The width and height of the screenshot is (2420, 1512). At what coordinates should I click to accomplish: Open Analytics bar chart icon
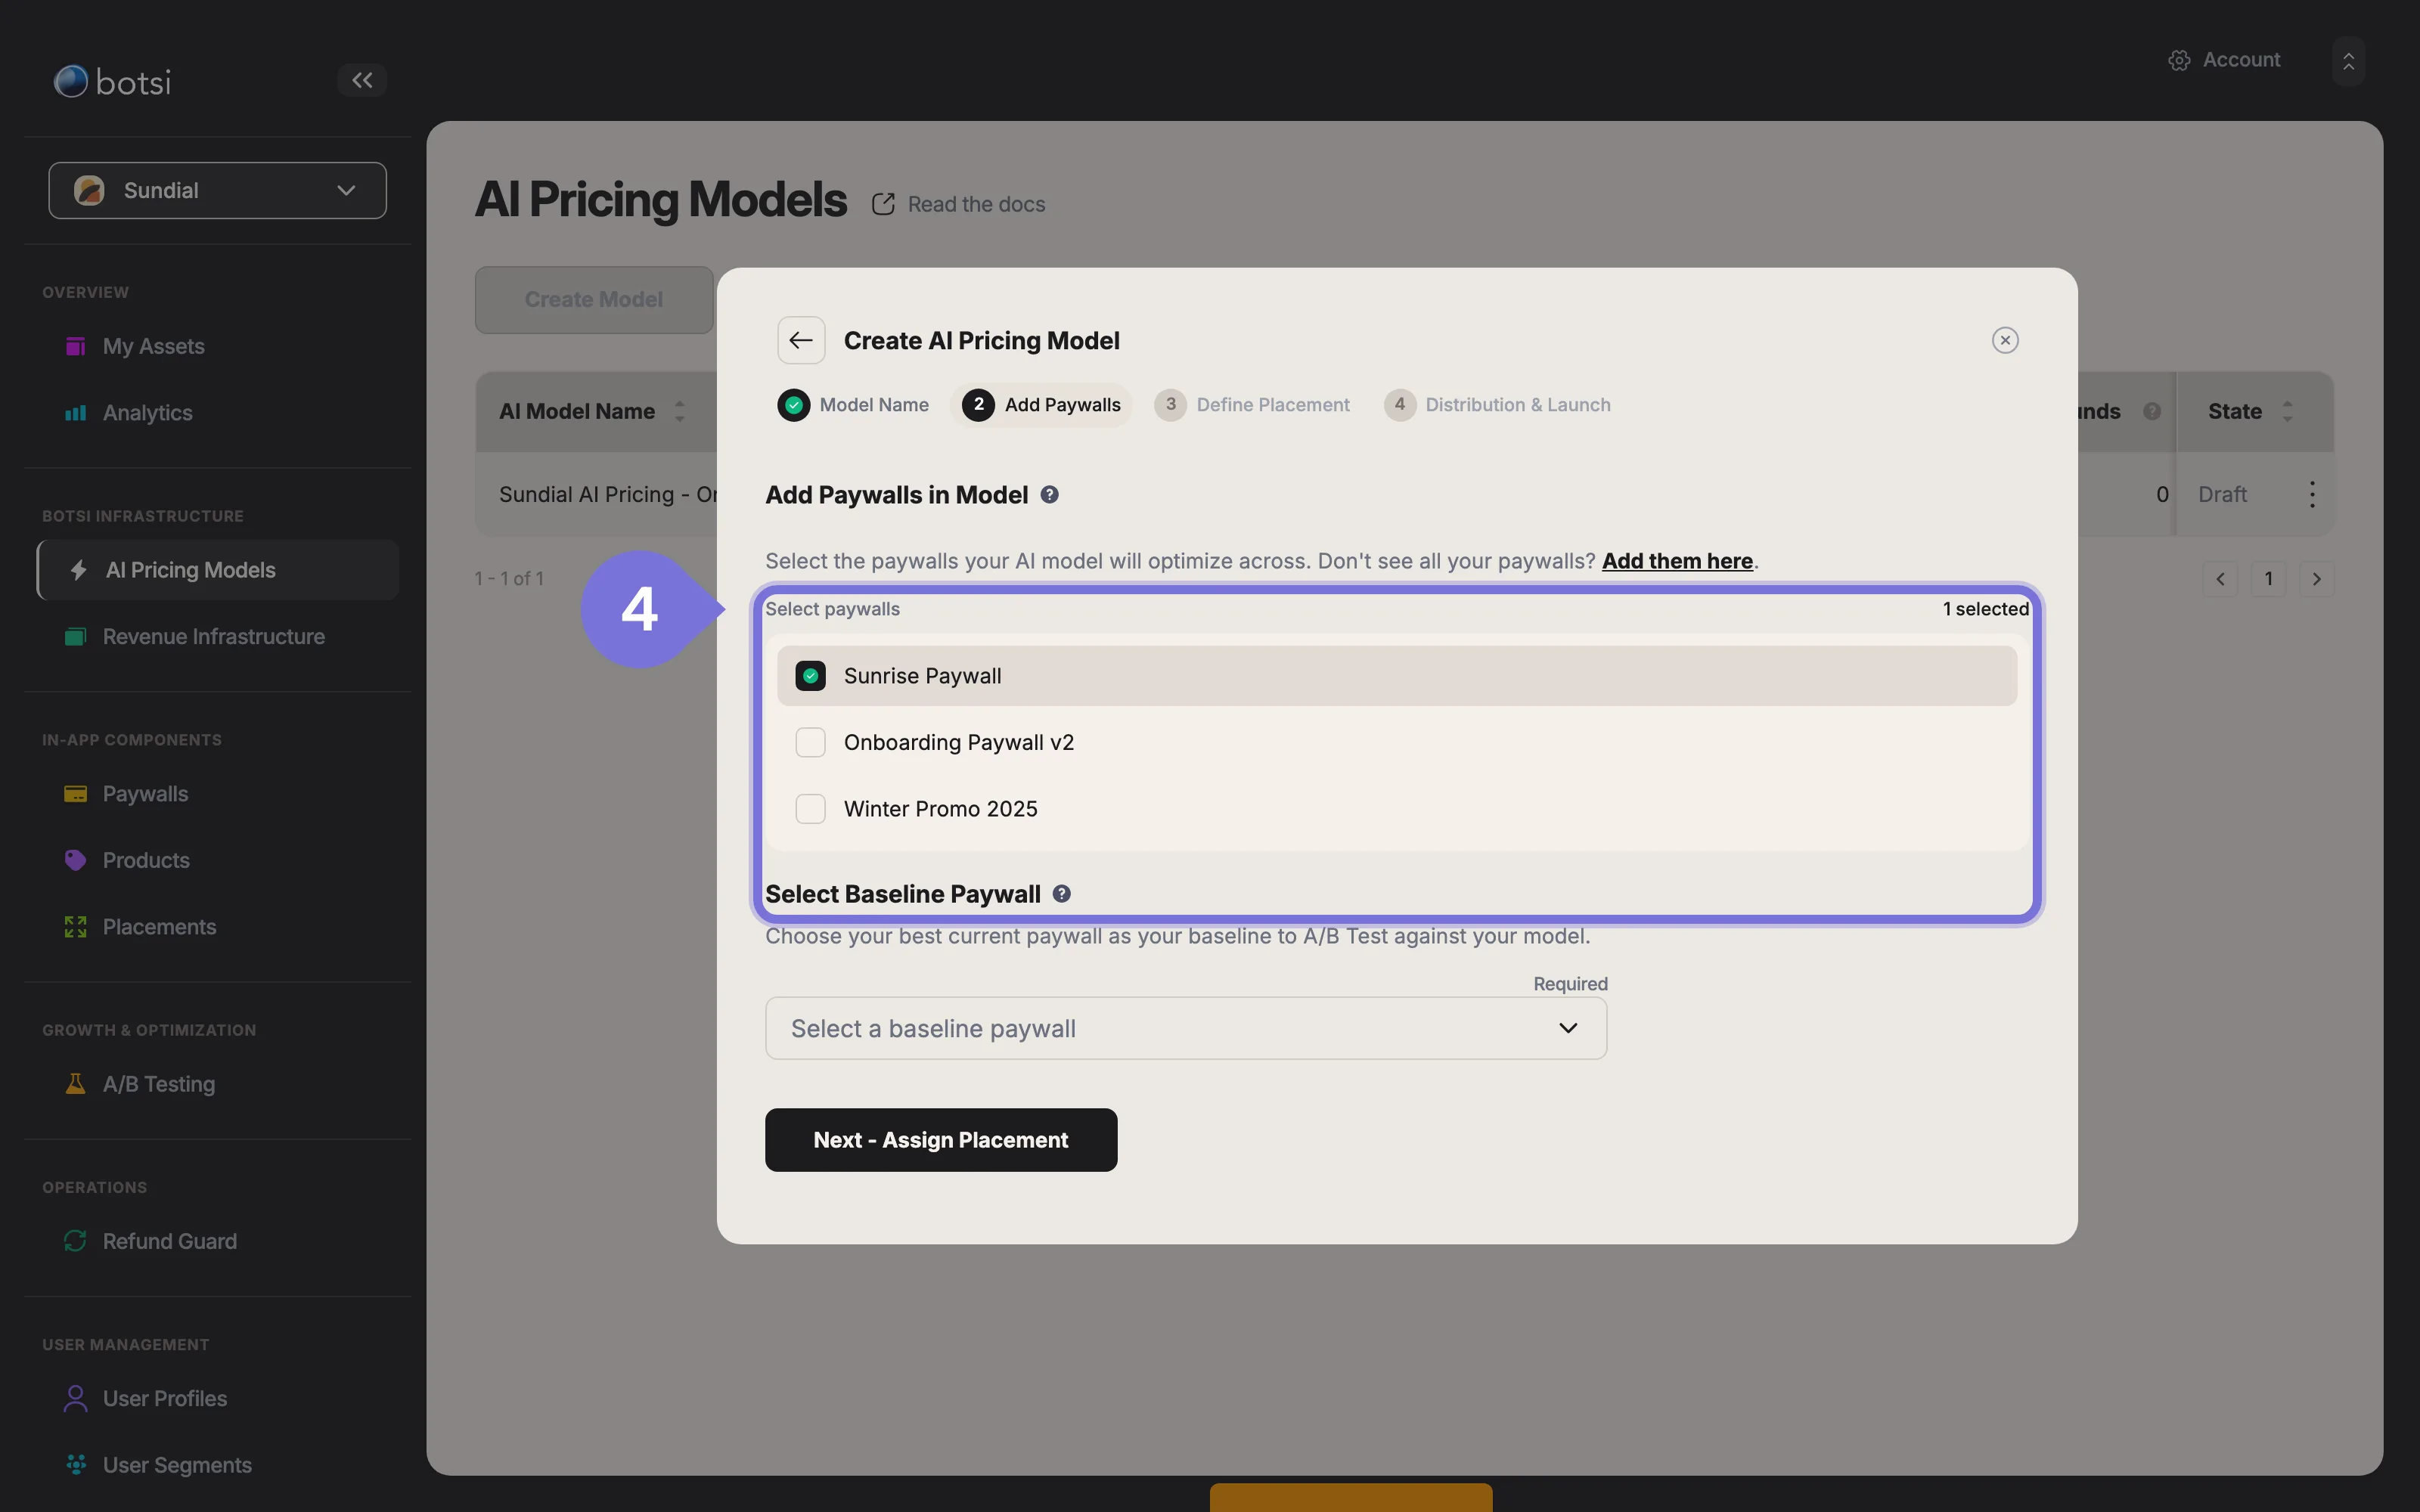coord(75,413)
